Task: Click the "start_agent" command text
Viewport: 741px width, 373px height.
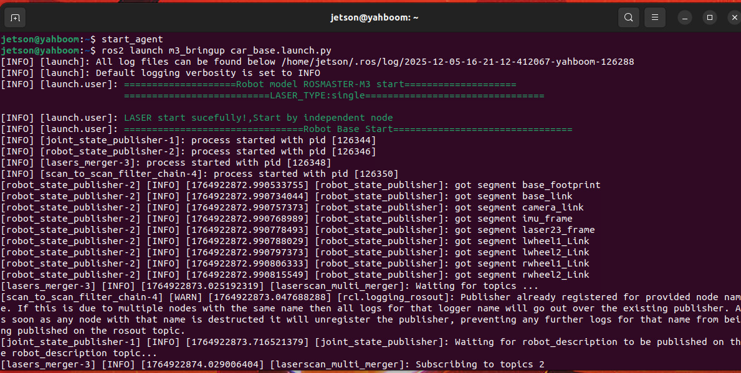Action: pos(132,39)
